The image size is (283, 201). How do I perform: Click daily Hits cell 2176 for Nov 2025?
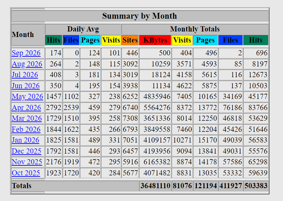(54, 162)
